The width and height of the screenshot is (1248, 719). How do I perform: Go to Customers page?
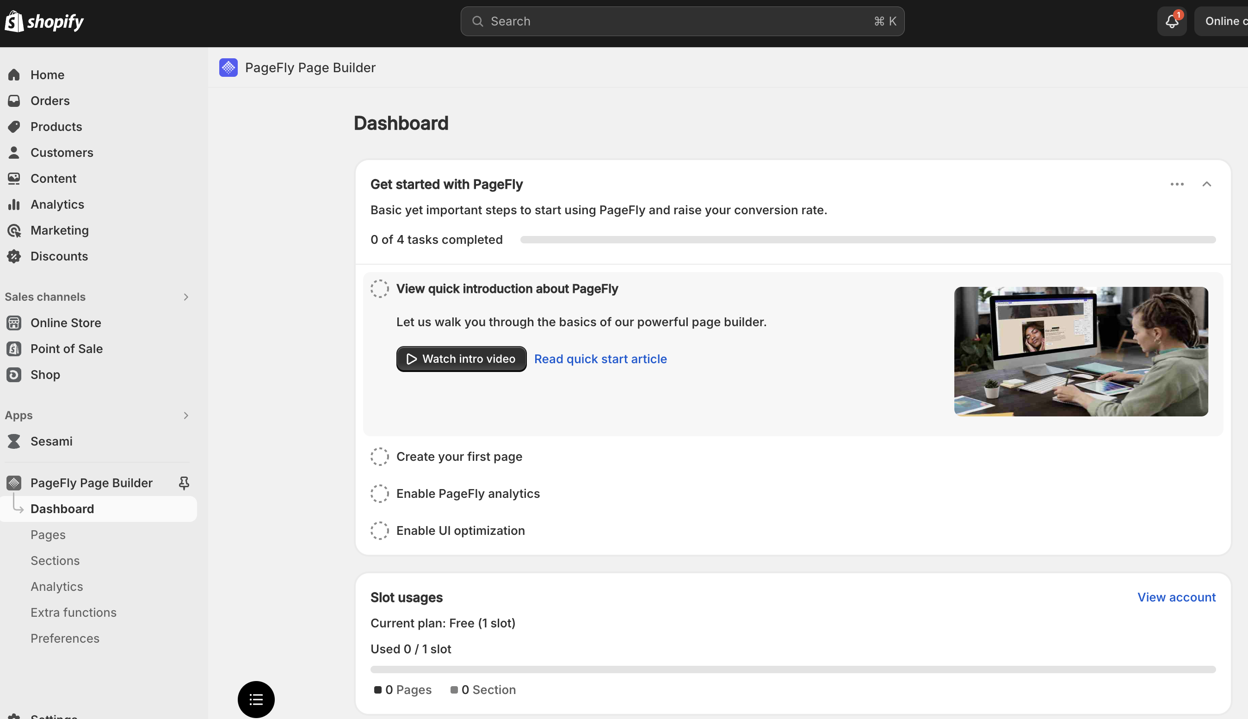pos(62,153)
